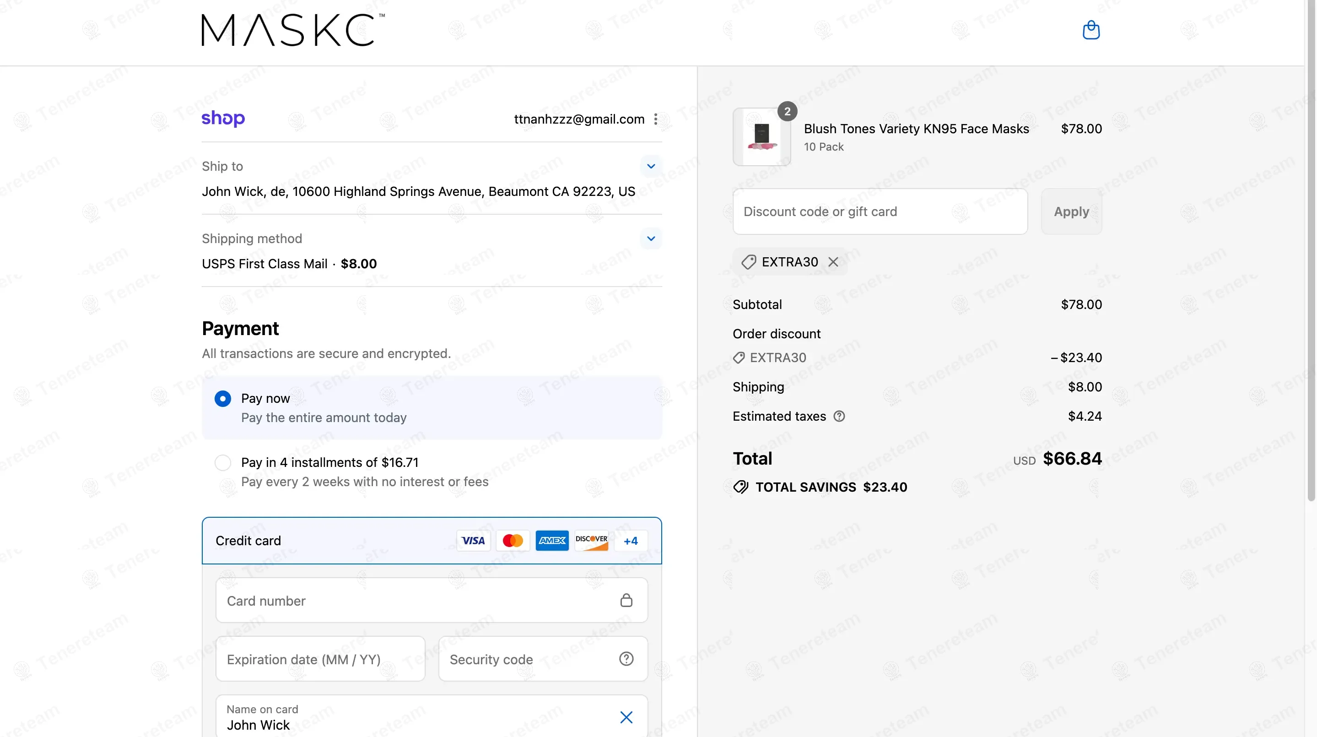Viewport: 1317px width, 737px height.
Task: Click the lock icon in card number
Action: 626,601
